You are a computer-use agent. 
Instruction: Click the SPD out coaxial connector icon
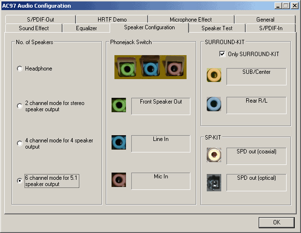(214, 155)
